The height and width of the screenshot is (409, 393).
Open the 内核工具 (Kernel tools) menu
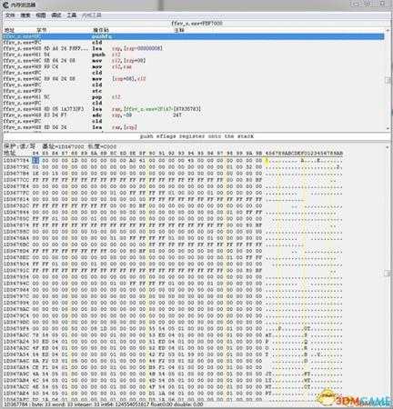[x=91, y=15]
